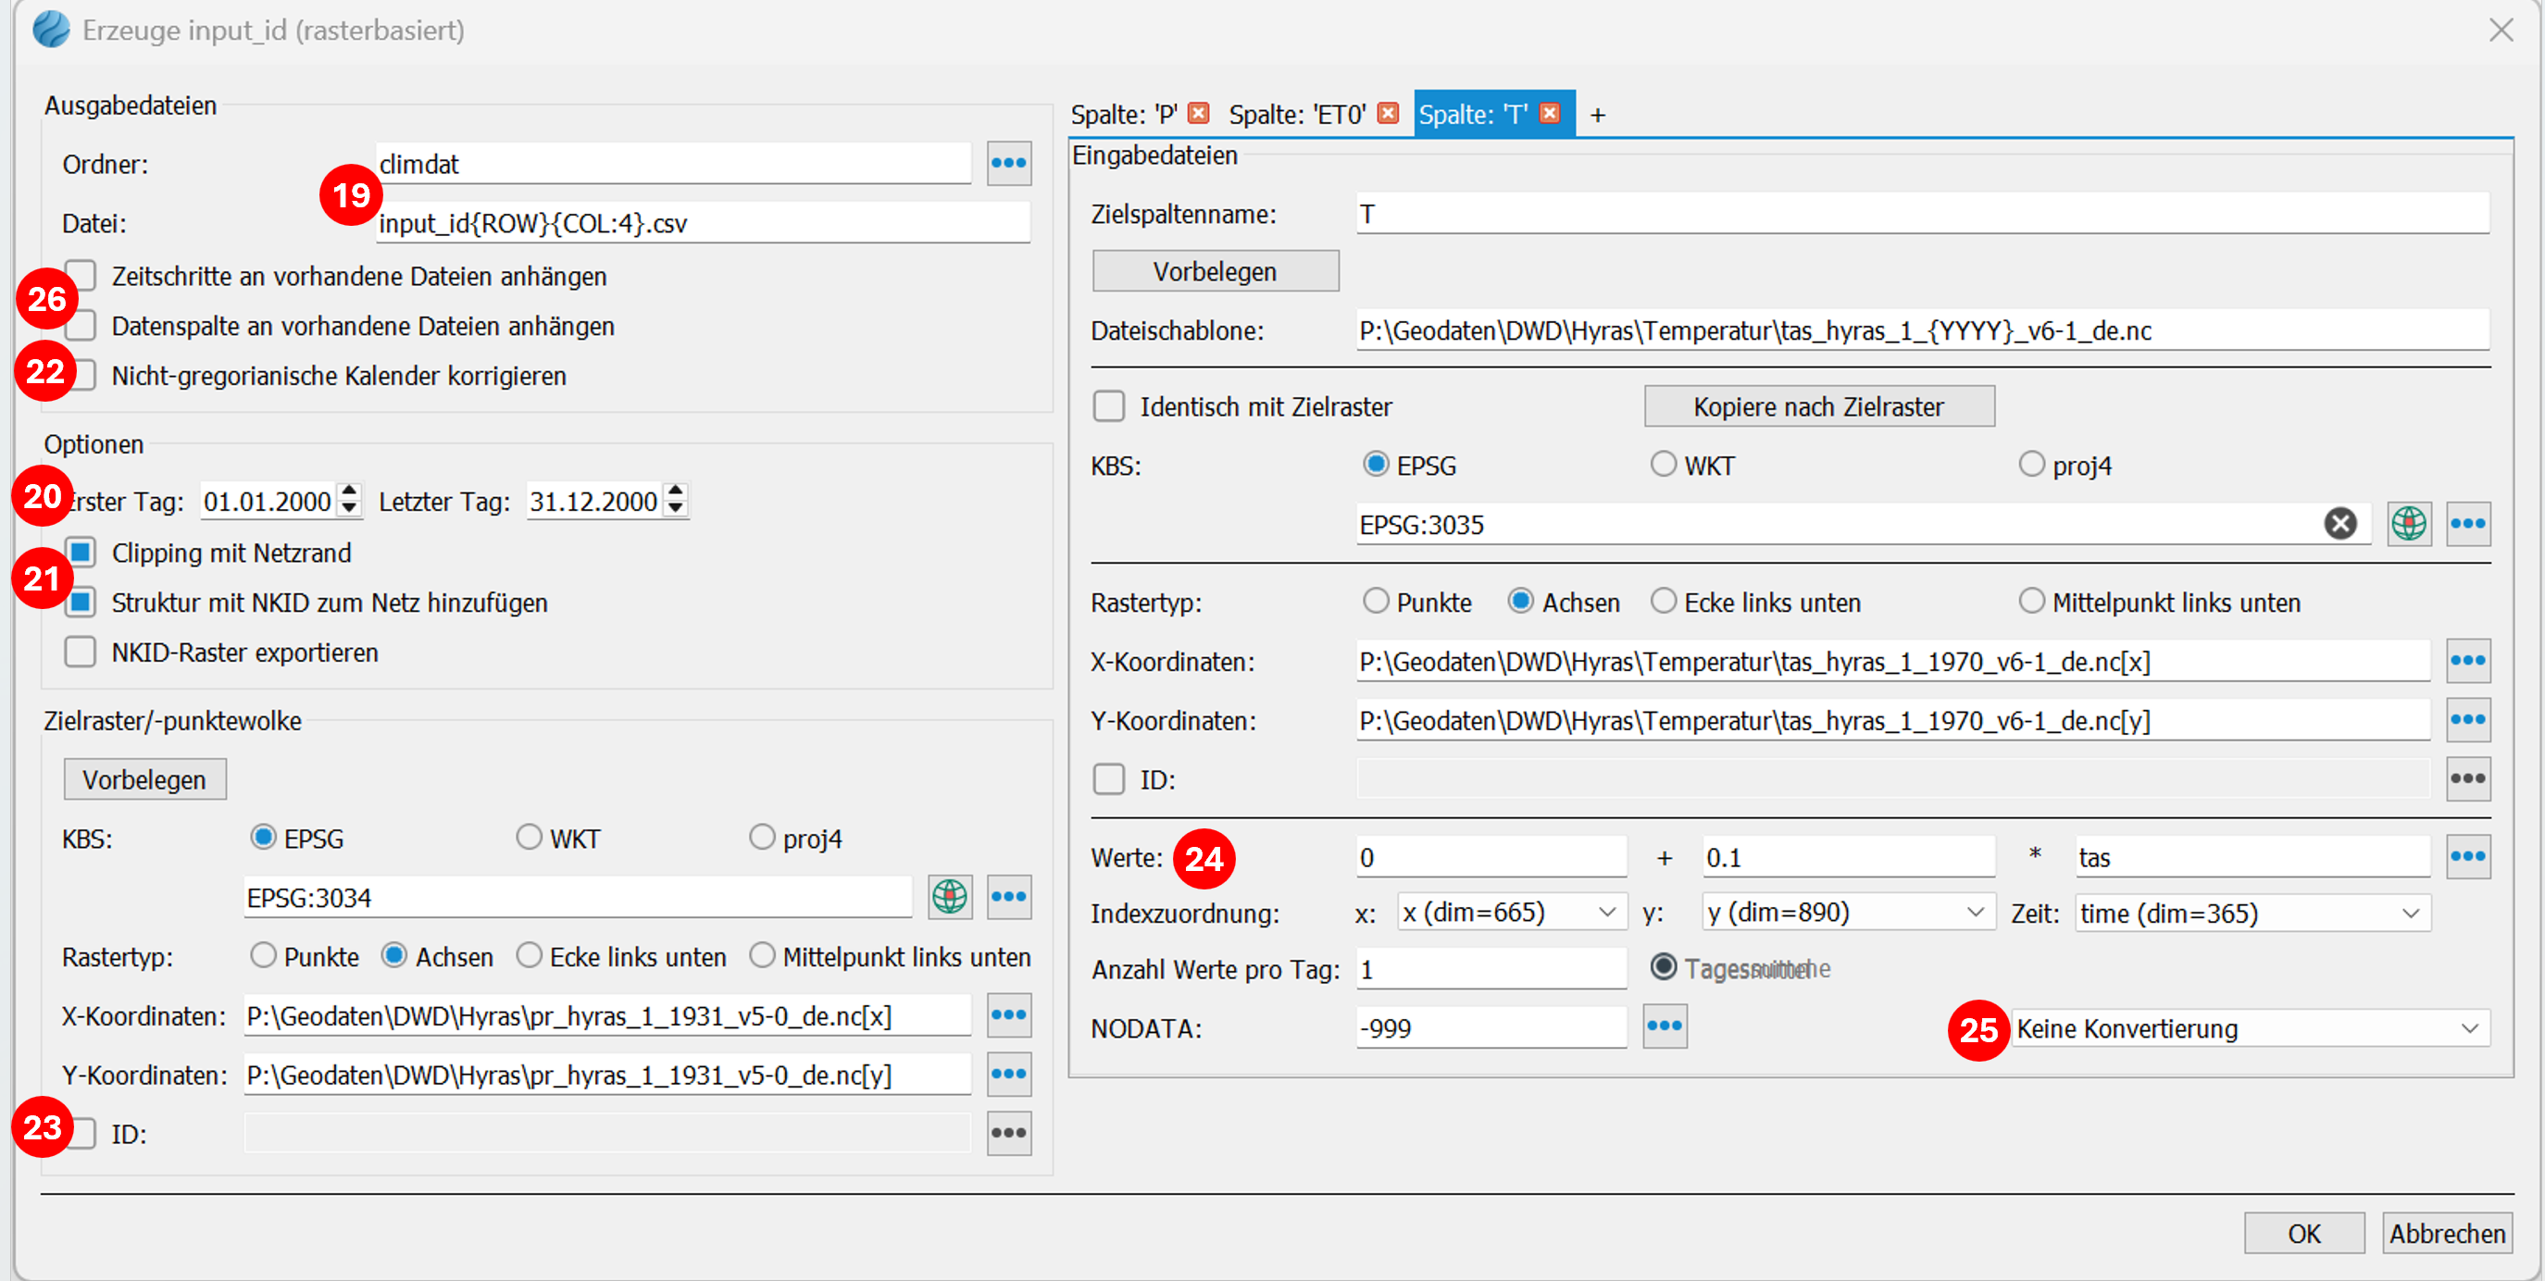Click globe icon beside EPSG:3034 field
This screenshot has width=2545, height=1281.
coord(950,897)
